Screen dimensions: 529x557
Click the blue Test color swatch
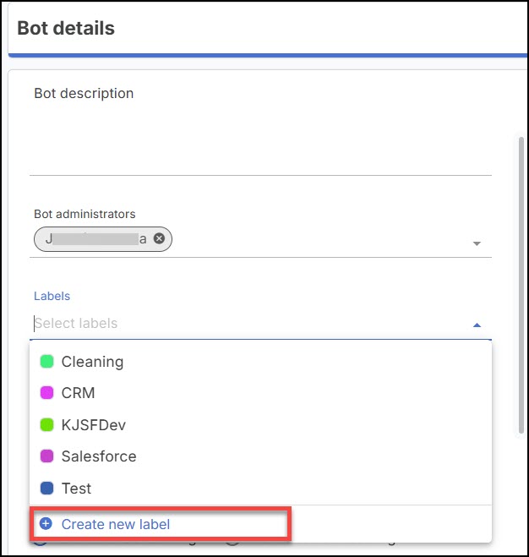[46, 488]
